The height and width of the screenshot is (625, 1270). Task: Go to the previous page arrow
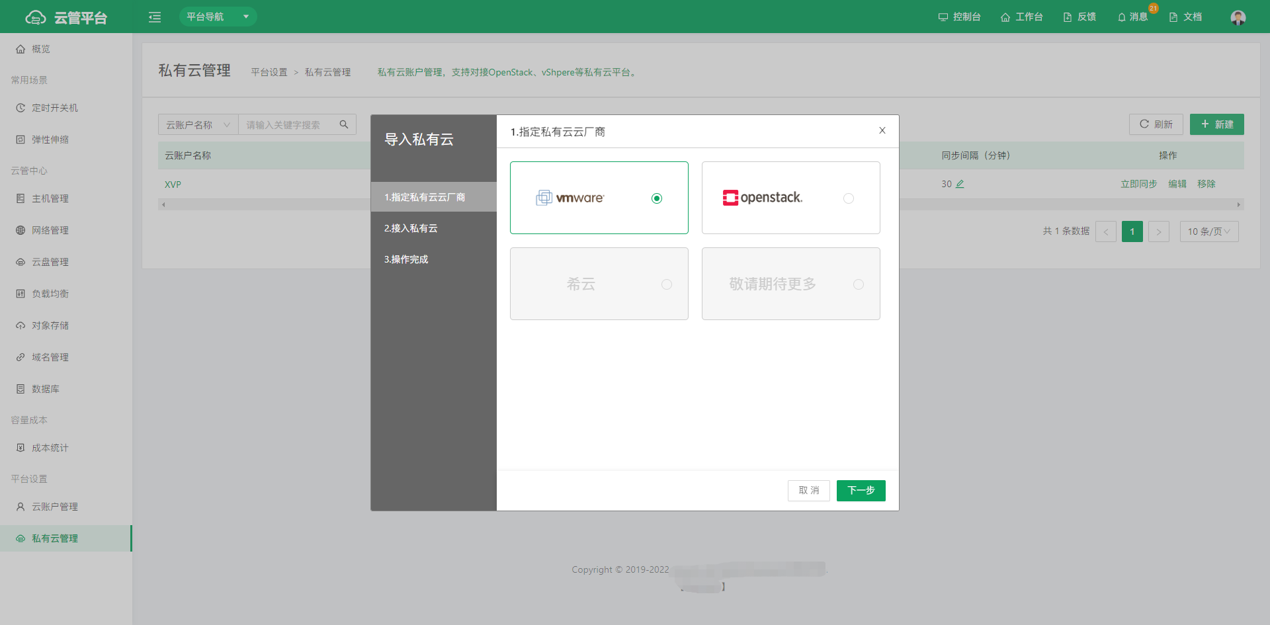[1106, 231]
